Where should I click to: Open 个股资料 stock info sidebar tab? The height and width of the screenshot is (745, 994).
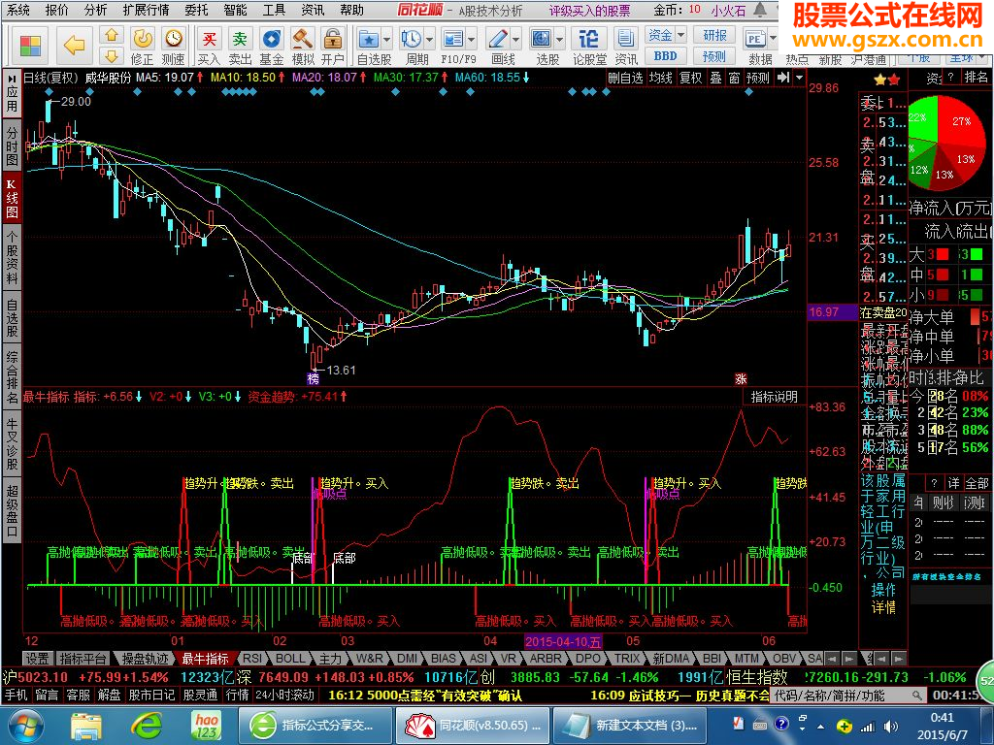pyautogui.click(x=12, y=256)
